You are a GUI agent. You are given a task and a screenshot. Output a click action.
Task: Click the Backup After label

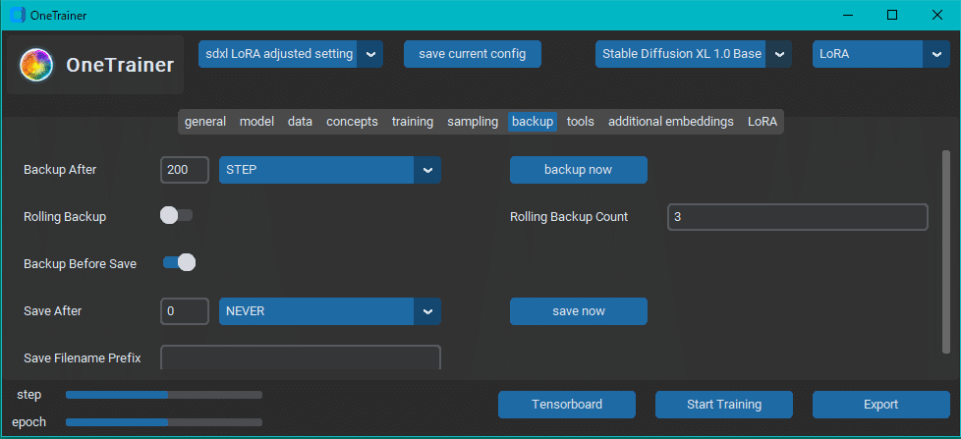(60, 170)
